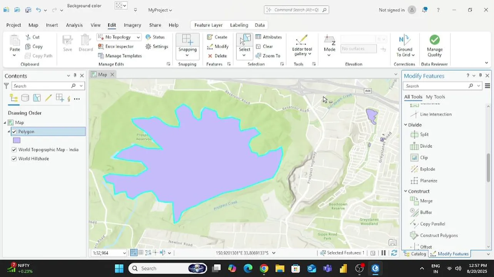The height and width of the screenshot is (277, 494).
Task: Open the map scale dropdown
Action: (124, 253)
